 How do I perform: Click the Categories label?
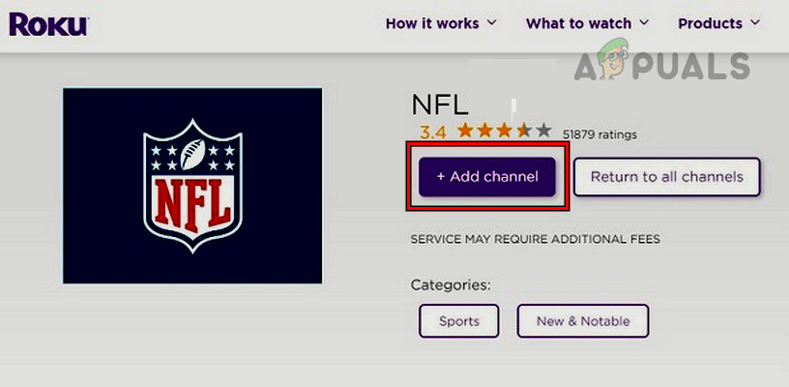(x=451, y=285)
